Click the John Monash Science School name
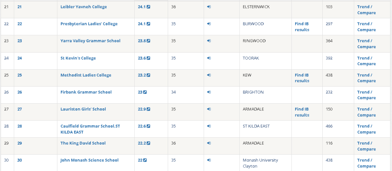Image resolution: width=392 pixels, height=171 pixels. point(89,160)
